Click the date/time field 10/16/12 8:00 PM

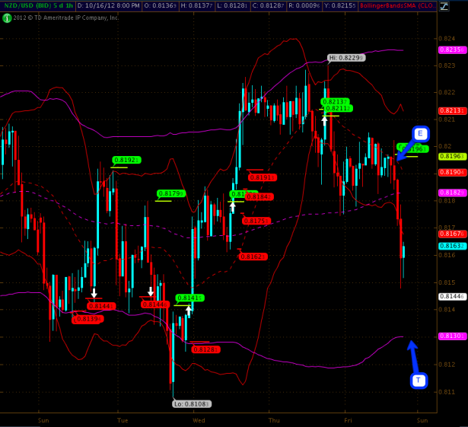tap(109, 6)
